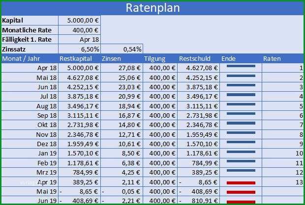Select Restschuld 3.875,18 € in Jun 18 row
Viewport: 305px width, 205px height.
click(x=199, y=87)
